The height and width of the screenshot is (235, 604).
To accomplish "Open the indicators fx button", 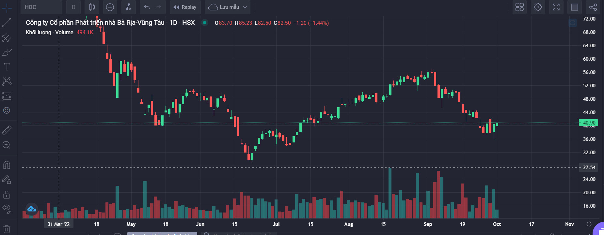I will [128, 7].
